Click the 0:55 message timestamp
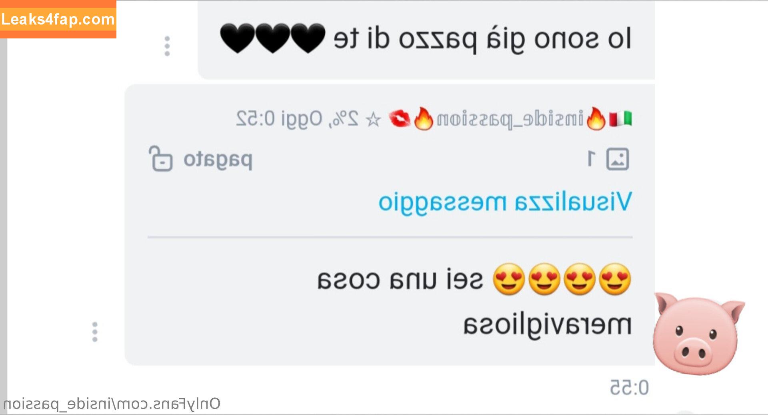 click(629, 388)
